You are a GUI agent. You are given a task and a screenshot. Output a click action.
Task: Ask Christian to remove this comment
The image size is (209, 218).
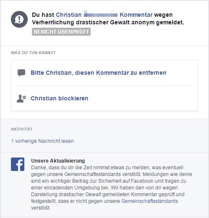coord(99,73)
